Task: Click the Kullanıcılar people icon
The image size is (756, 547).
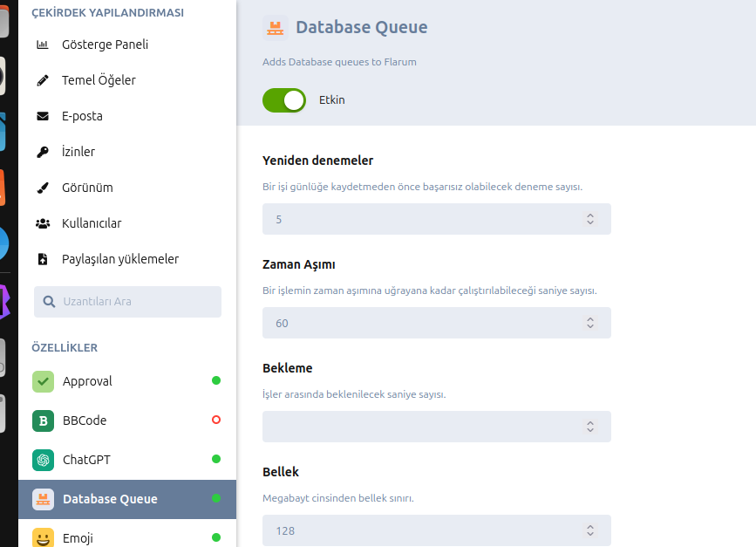Action: (43, 223)
